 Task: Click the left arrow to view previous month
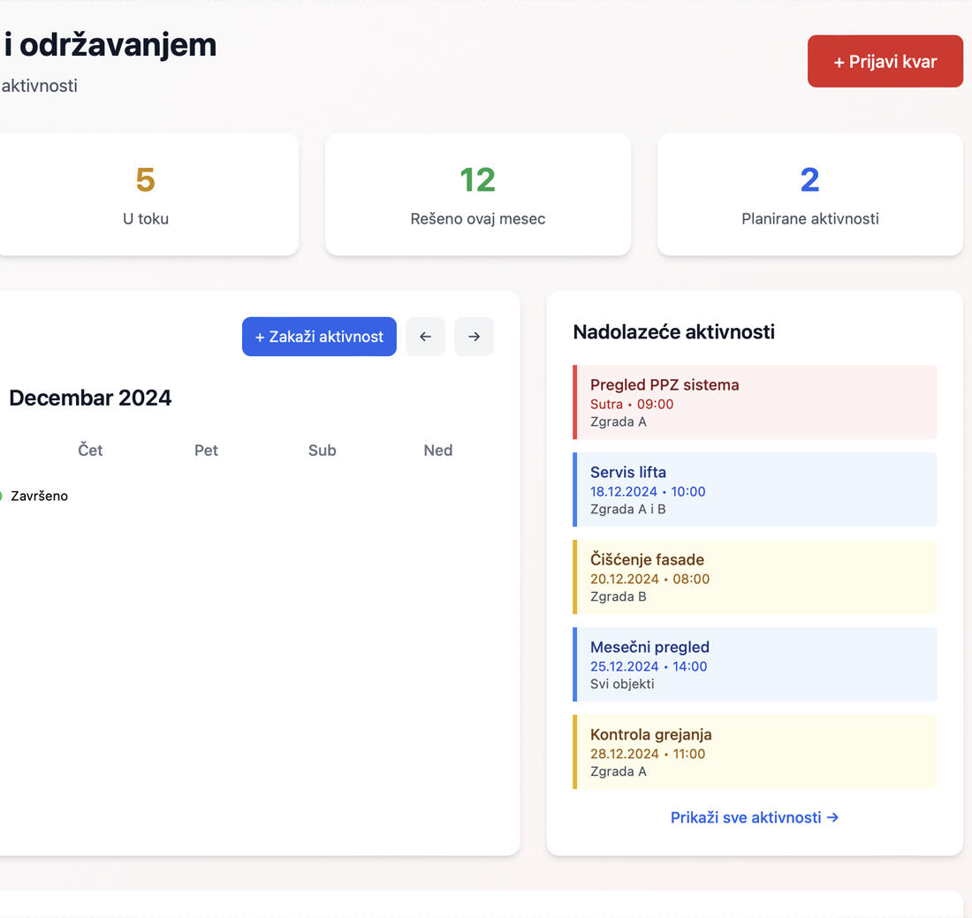[425, 337]
